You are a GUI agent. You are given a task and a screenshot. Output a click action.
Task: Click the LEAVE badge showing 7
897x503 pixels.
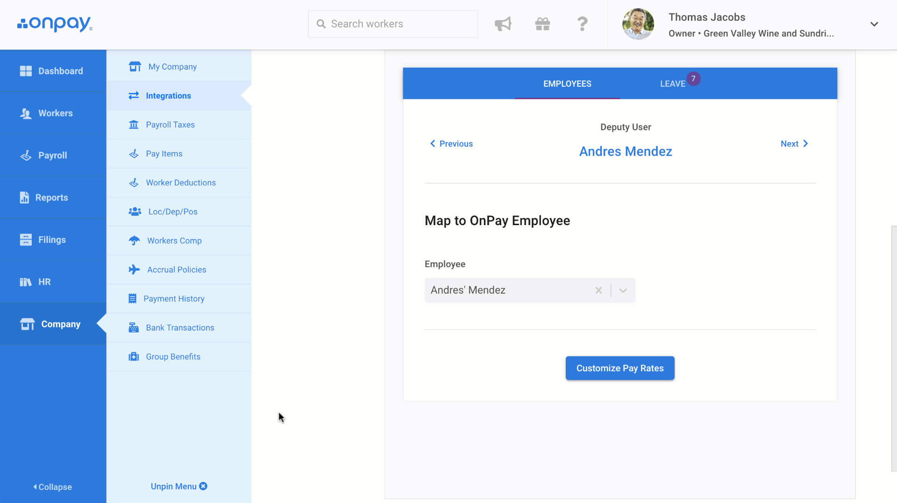point(693,78)
